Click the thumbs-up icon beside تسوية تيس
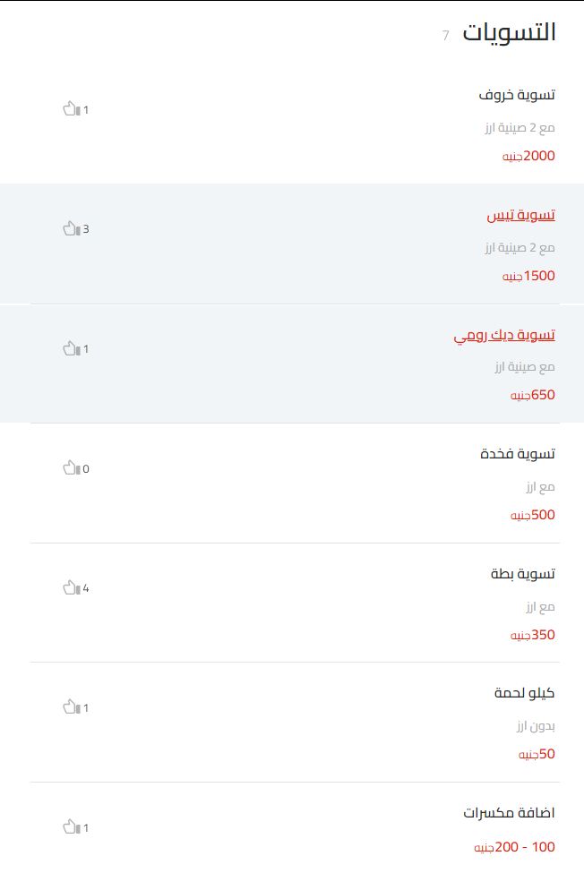Image resolution: width=584 pixels, height=873 pixels. [71, 227]
